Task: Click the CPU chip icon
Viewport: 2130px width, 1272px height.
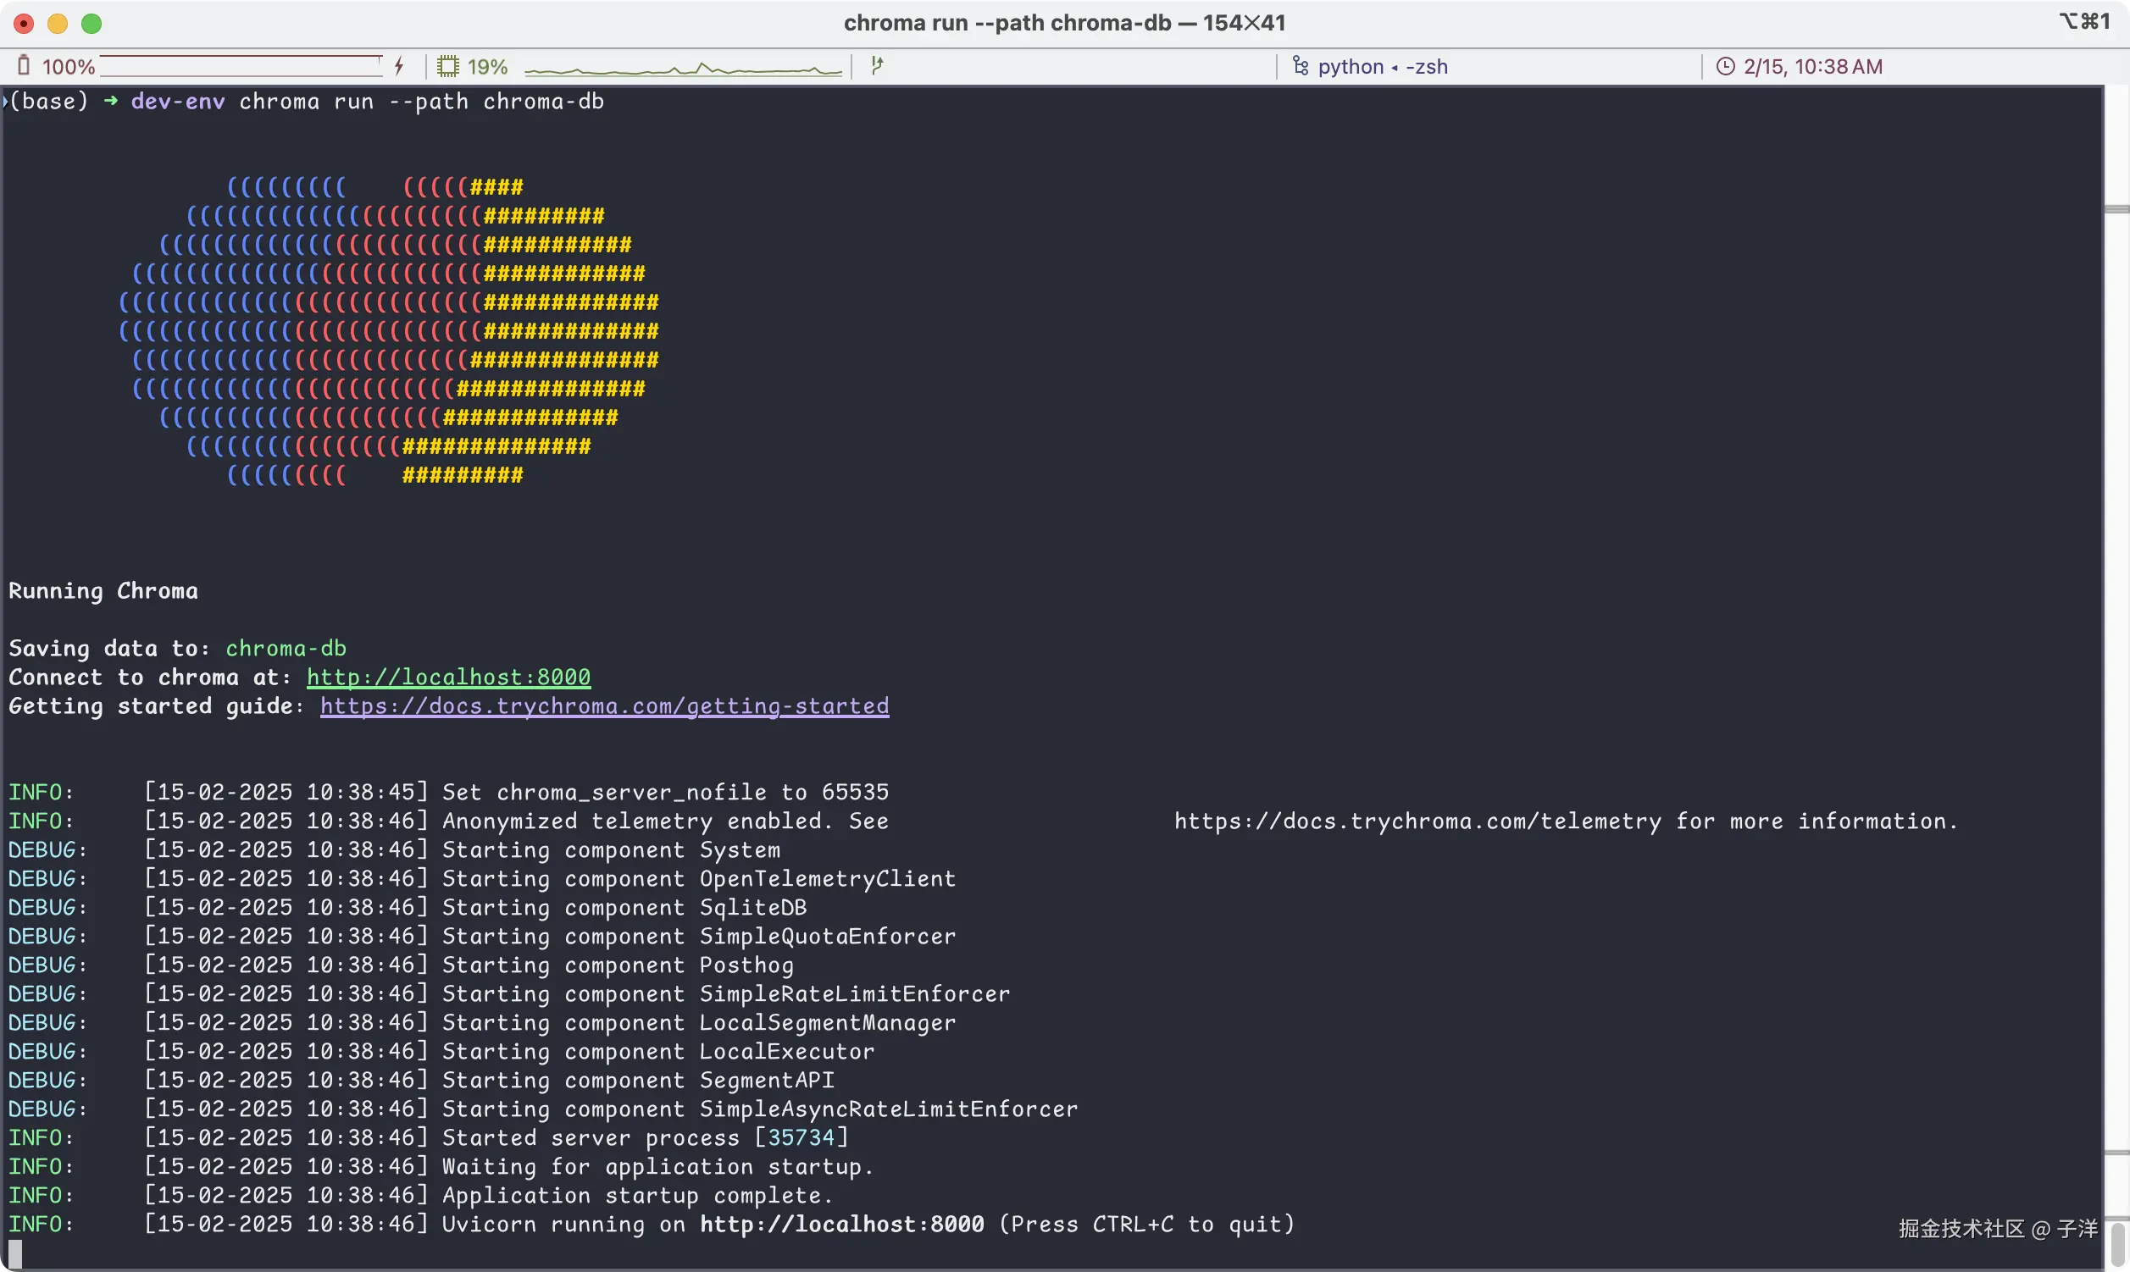Action: (x=447, y=66)
